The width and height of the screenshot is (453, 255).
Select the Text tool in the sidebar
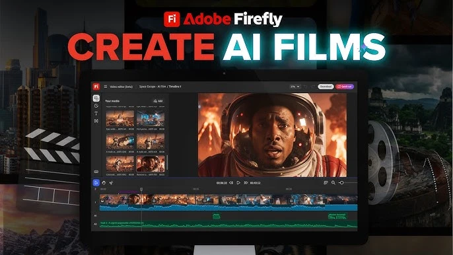click(x=96, y=114)
